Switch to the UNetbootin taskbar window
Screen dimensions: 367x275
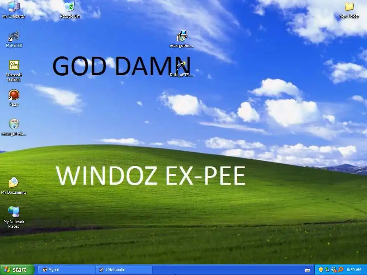124,270
